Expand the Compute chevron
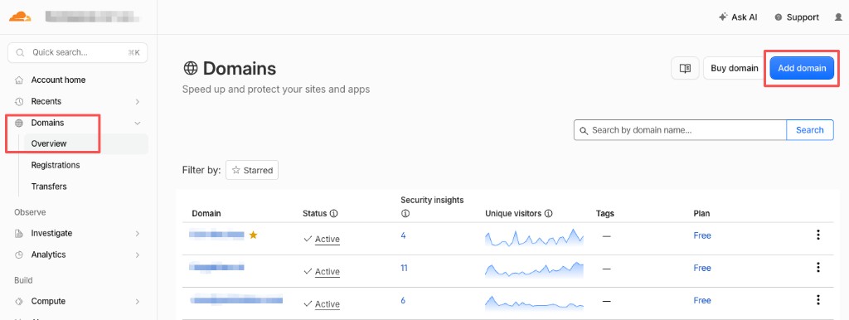The height and width of the screenshot is (320, 849). (138, 301)
